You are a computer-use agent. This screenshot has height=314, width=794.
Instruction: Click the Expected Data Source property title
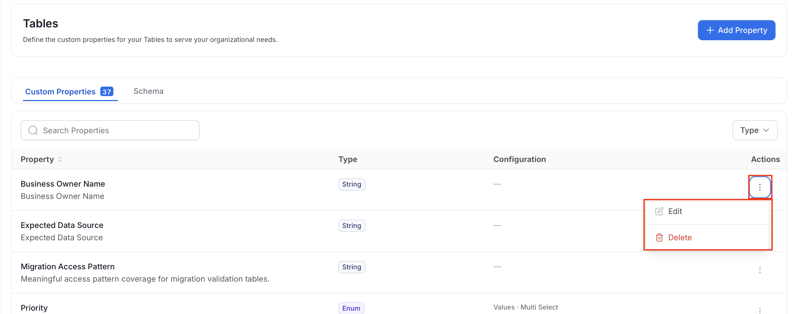(62, 225)
